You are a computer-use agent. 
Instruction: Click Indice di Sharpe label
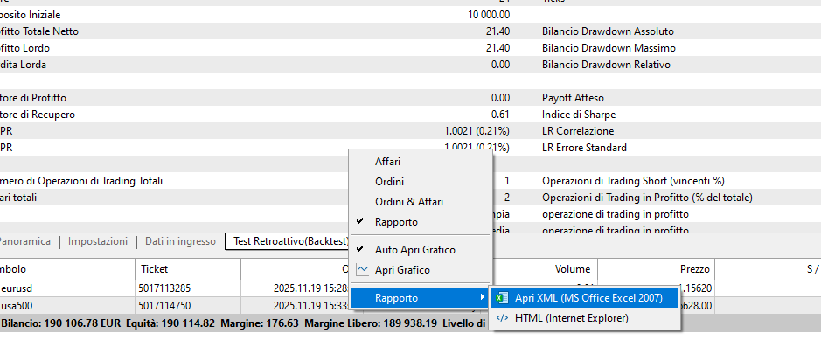click(579, 115)
